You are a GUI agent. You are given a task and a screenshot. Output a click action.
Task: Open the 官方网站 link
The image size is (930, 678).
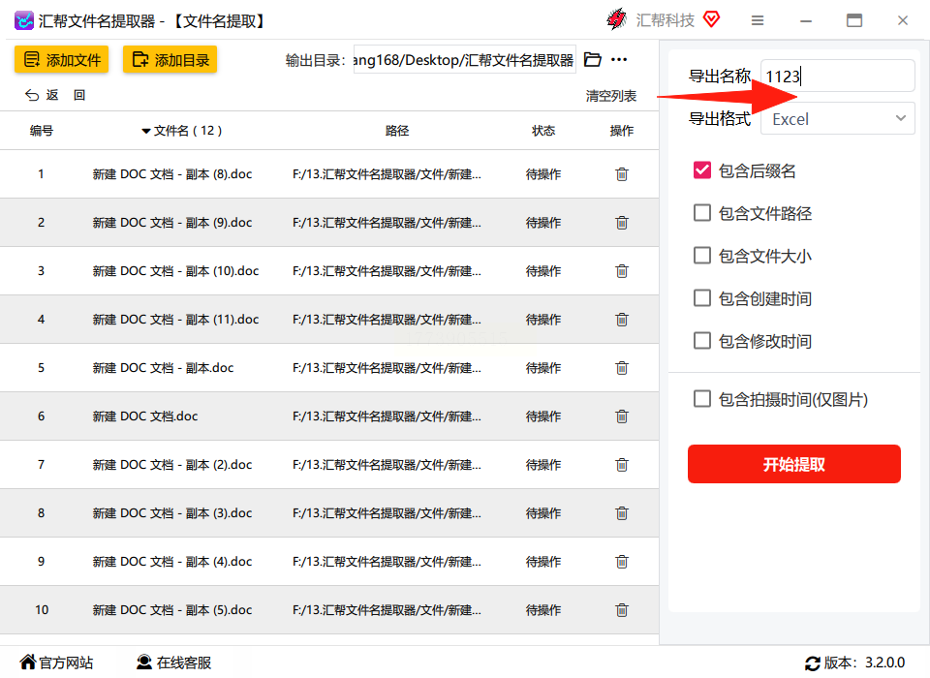[x=56, y=663]
